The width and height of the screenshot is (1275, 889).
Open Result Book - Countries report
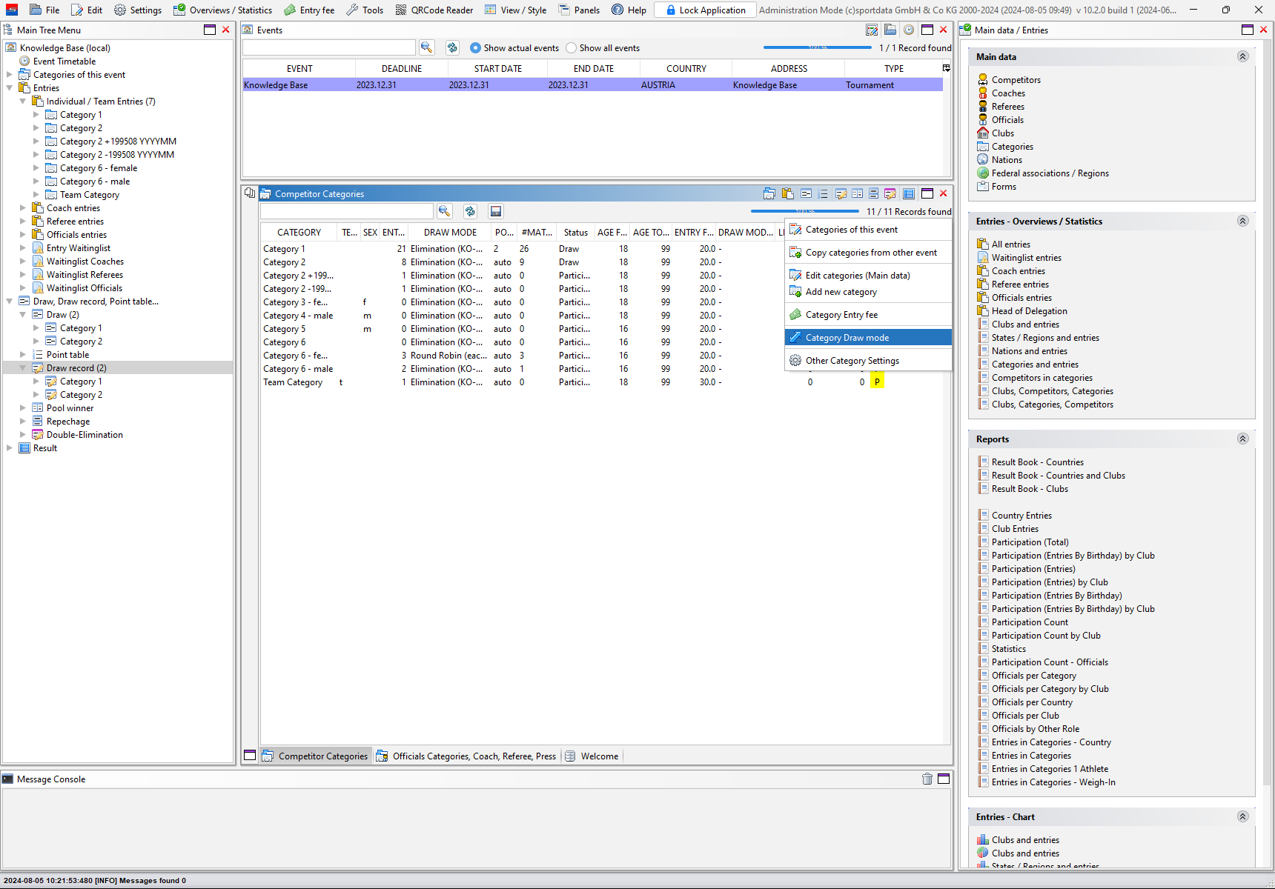(x=1037, y=462)
